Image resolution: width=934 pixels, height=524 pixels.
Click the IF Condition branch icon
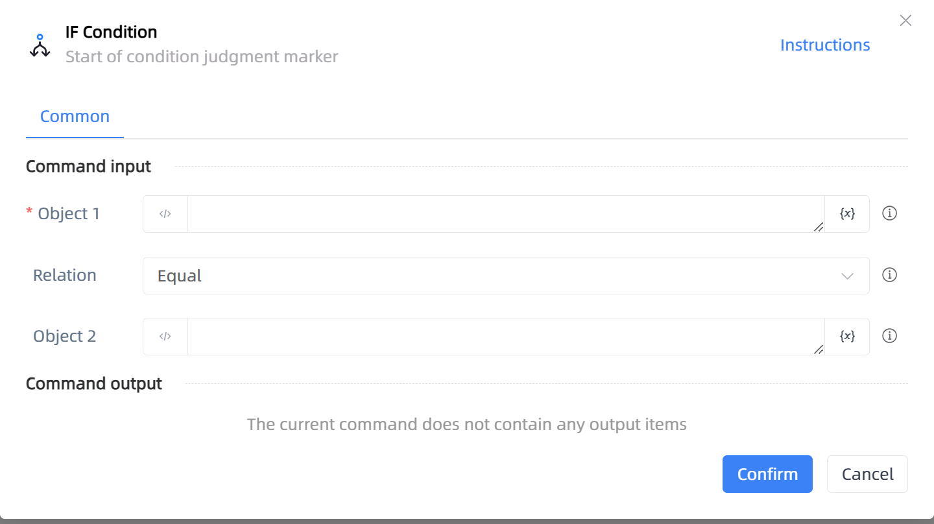pos(40,45)
